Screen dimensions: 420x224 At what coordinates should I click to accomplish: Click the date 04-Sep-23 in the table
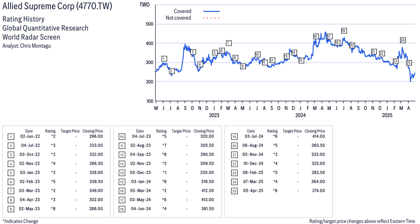click(x=140, y=155)
